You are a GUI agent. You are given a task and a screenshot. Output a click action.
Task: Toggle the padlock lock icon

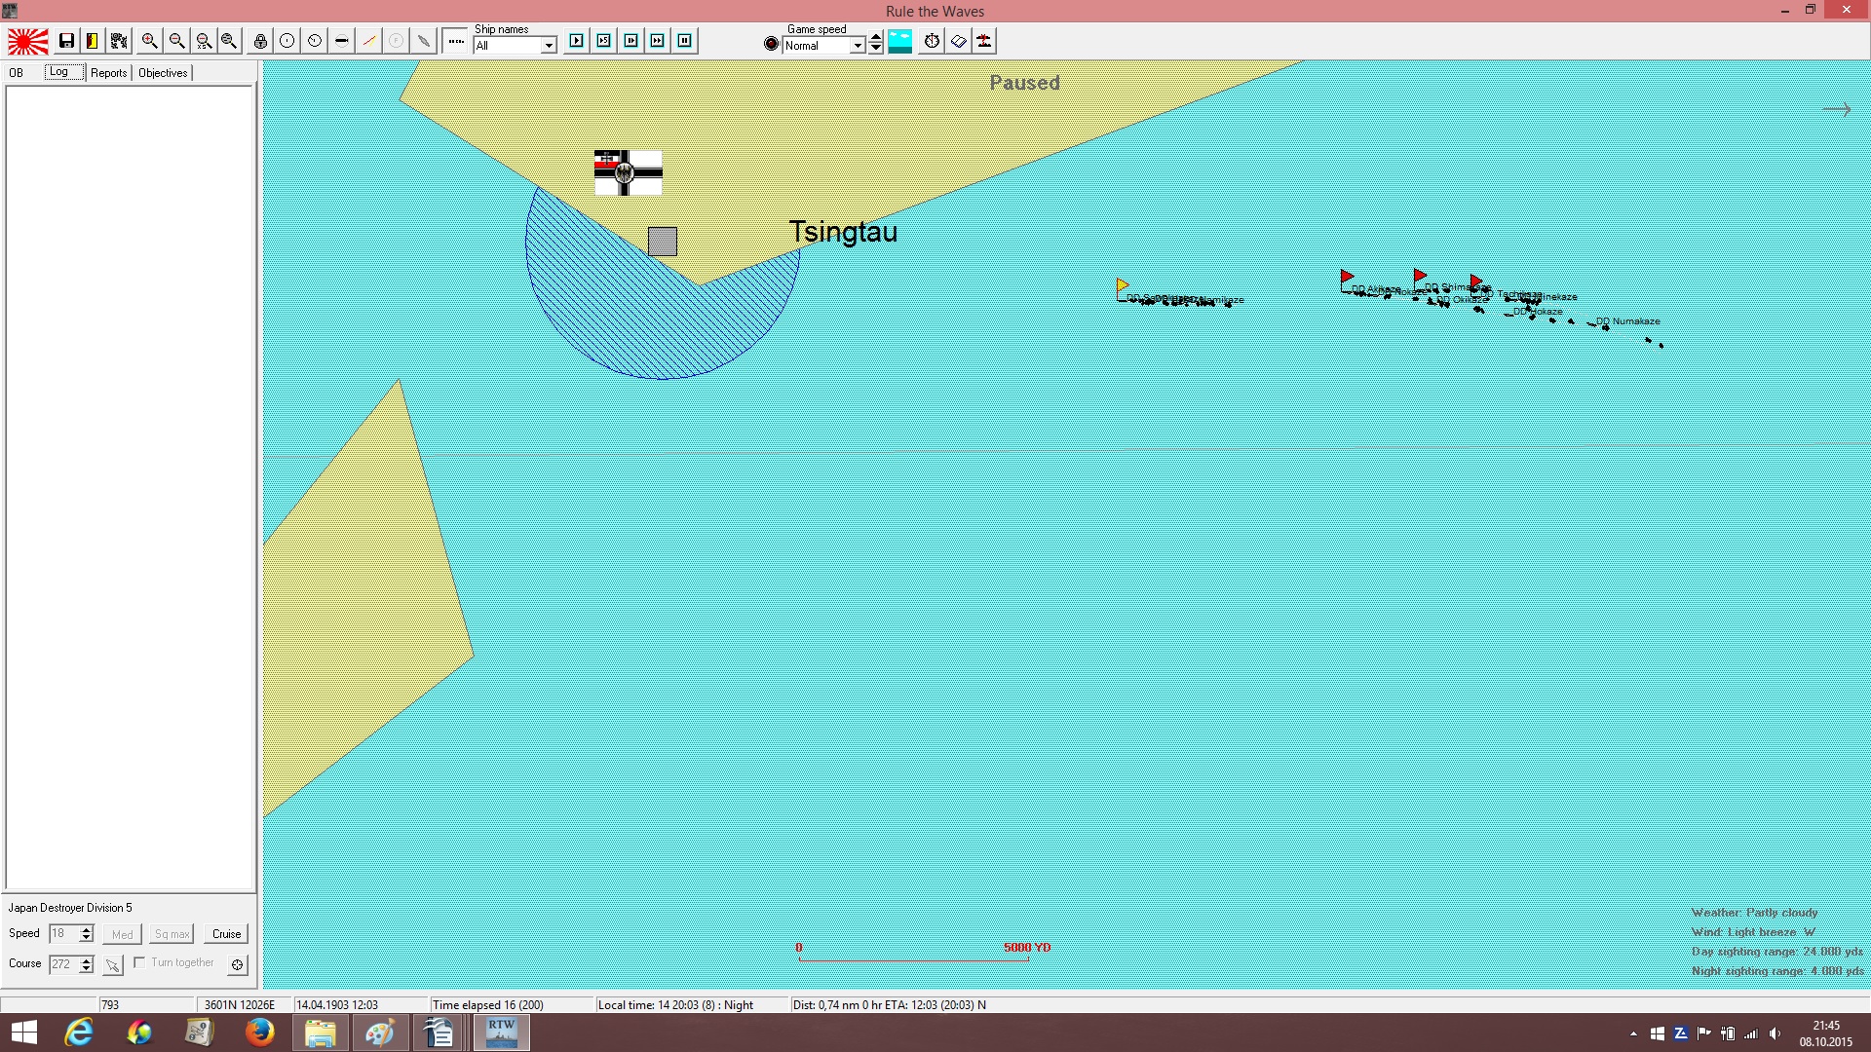pos(260,41)
